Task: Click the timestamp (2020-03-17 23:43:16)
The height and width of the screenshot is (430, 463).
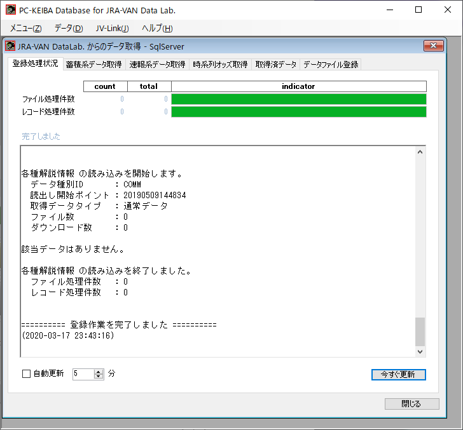Action: click(x=68, y=335)
